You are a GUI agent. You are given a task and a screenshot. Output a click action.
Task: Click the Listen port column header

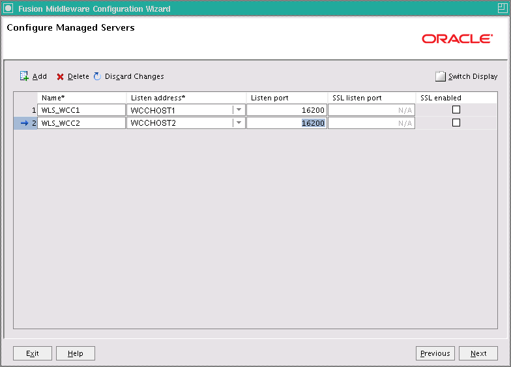[x=287, y=98]
